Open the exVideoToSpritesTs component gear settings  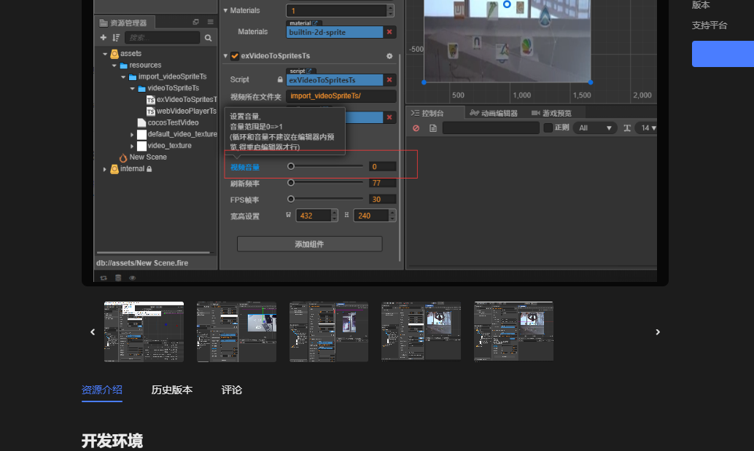pyautogui.click(x=389, y=56)
